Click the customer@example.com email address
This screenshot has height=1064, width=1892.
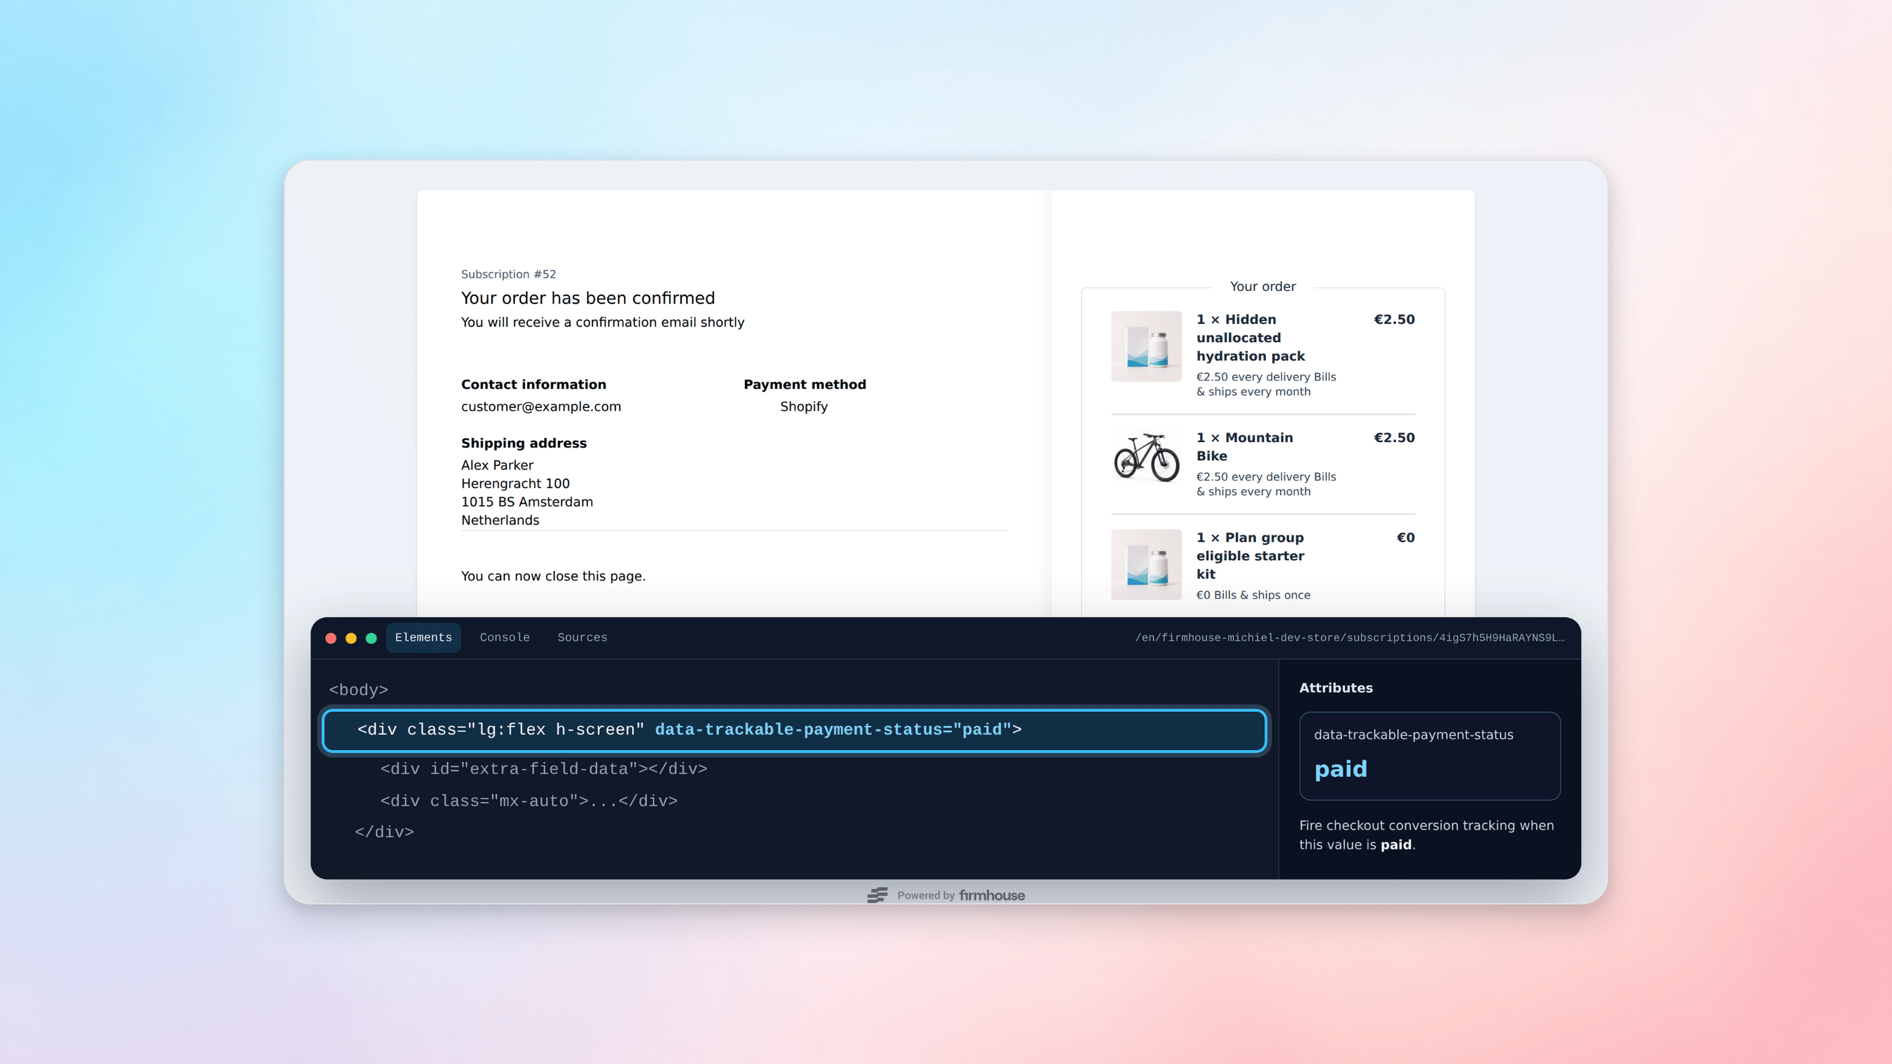541,406
